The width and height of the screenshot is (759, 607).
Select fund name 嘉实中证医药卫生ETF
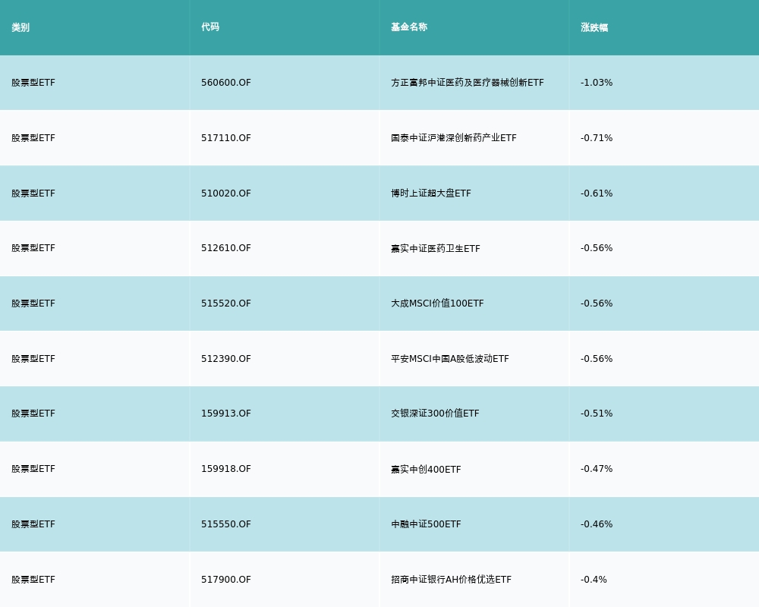point(435,248)
